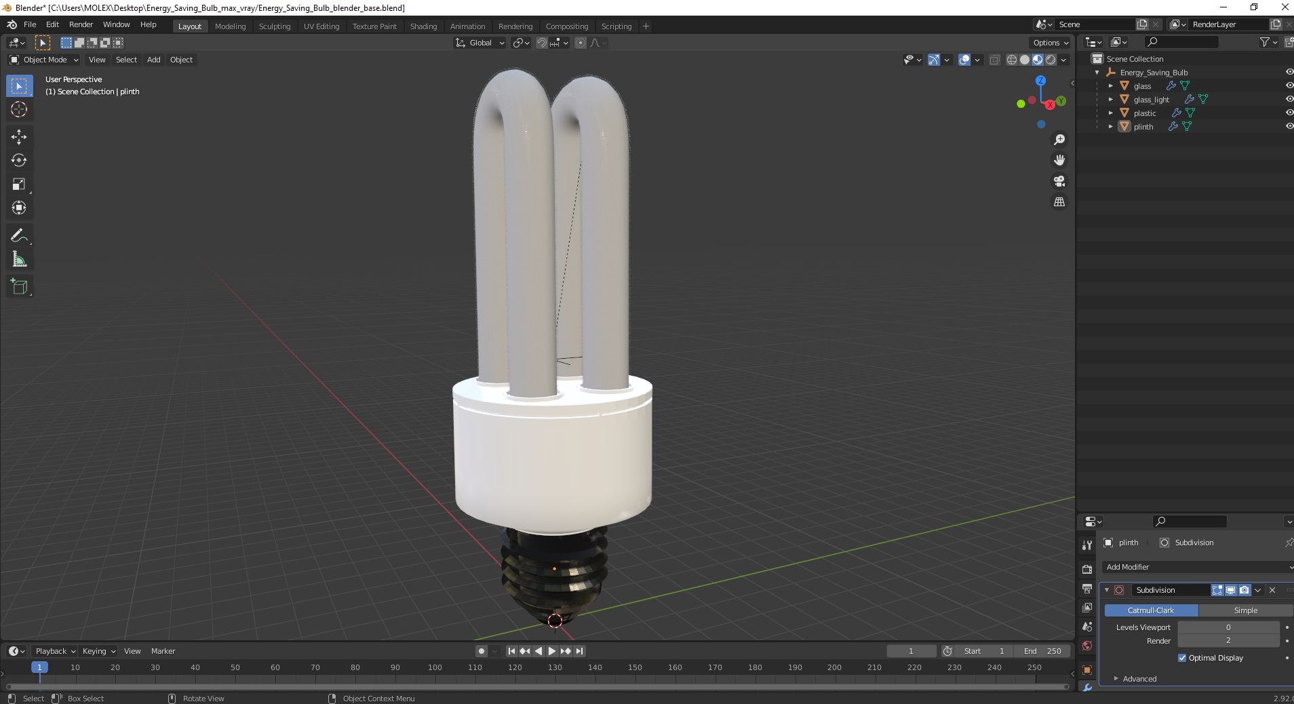The image size is (1294, 704).
Task: Open the Add Modifier dropdown
Action: pos(1197,567)
